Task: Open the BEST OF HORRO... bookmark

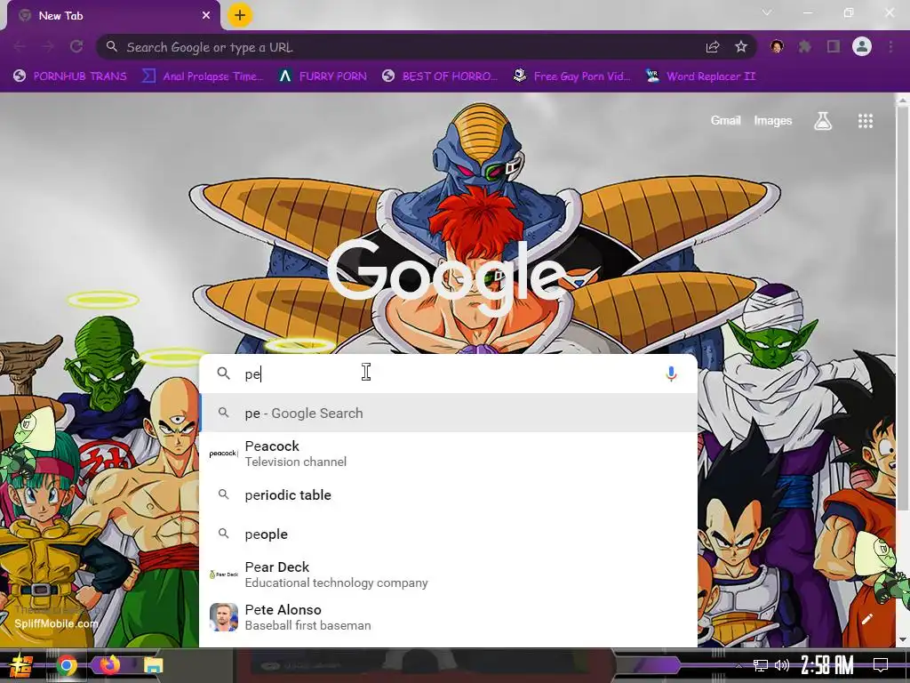Action: pyautogui.click(x=440, y=76)
